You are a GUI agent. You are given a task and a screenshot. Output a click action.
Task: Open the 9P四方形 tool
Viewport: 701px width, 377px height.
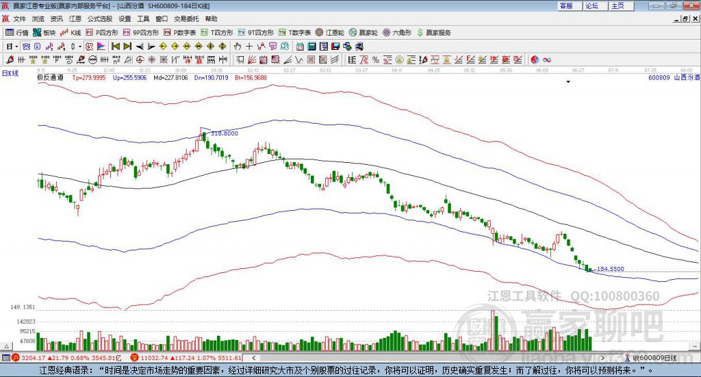pos(141,33)
